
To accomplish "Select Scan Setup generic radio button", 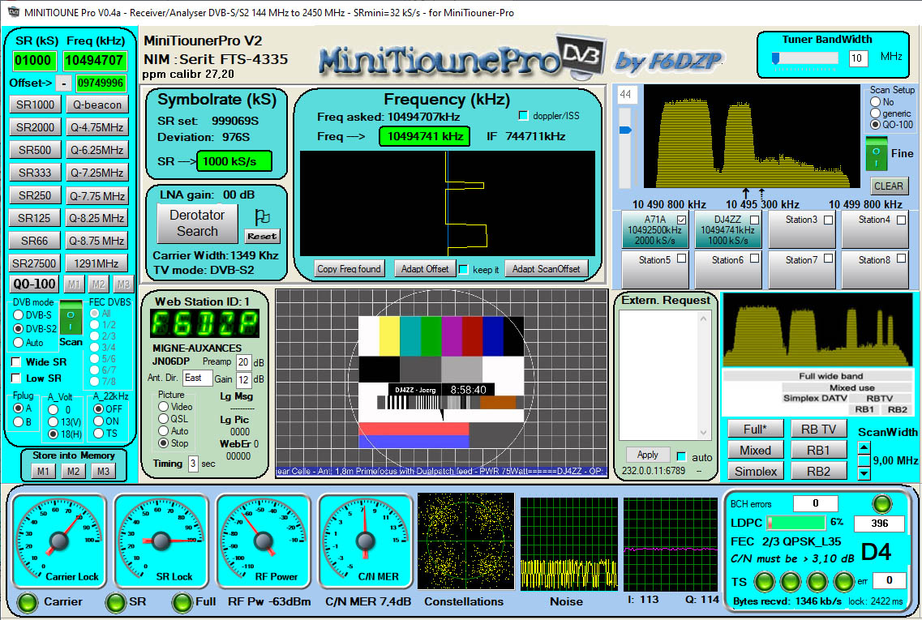I will 876,113.
